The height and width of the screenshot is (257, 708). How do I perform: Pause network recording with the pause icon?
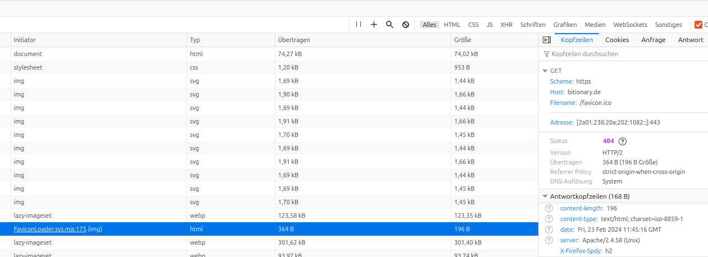(358, 25)
